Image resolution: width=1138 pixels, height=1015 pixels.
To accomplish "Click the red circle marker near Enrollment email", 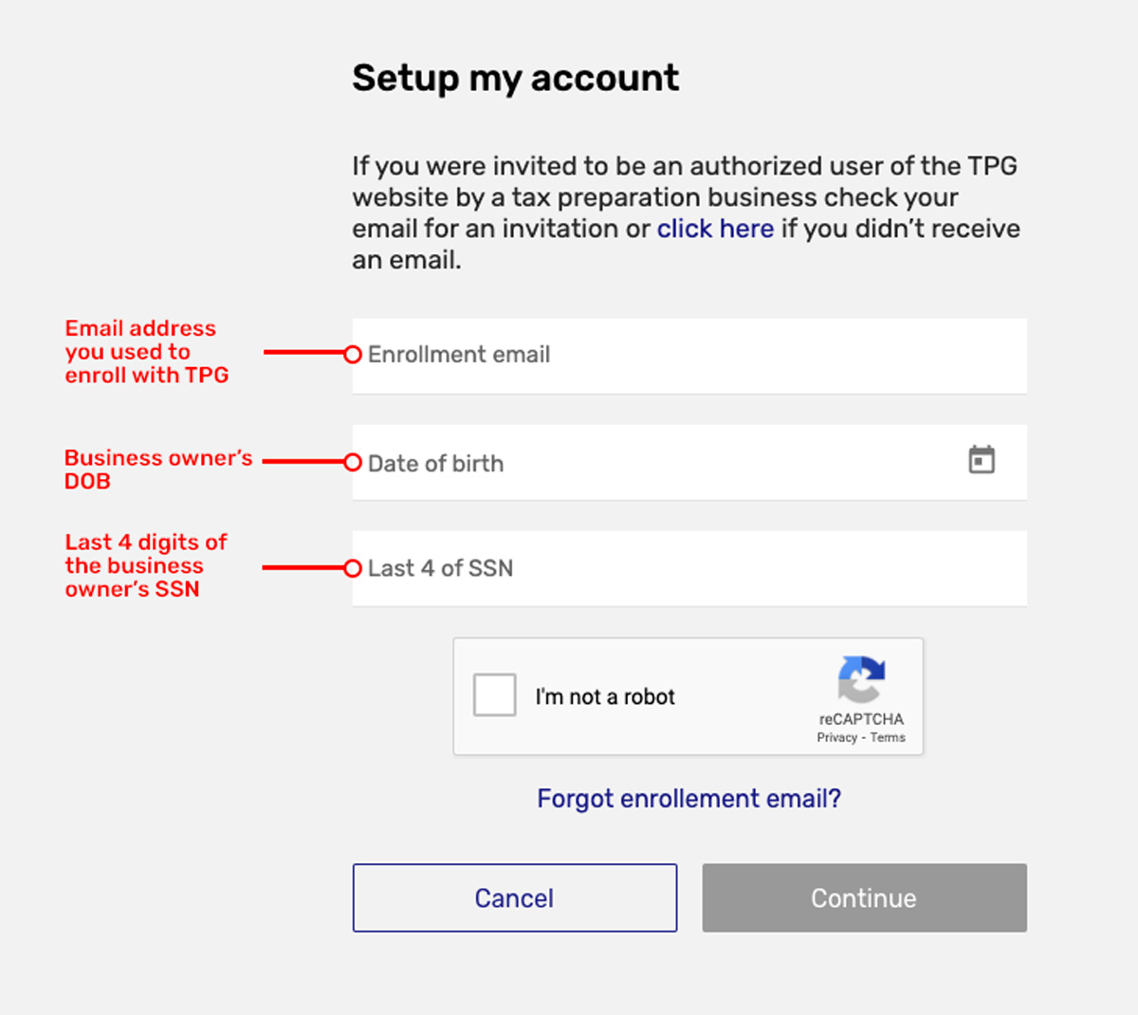I will pyautogui.click(x=352, y=355).
